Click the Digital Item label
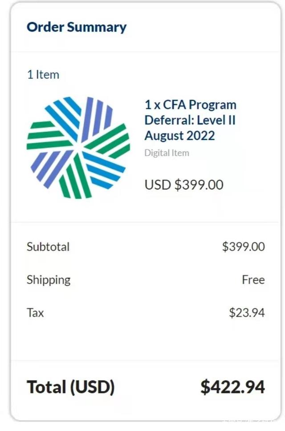 [x=167, y=153]
